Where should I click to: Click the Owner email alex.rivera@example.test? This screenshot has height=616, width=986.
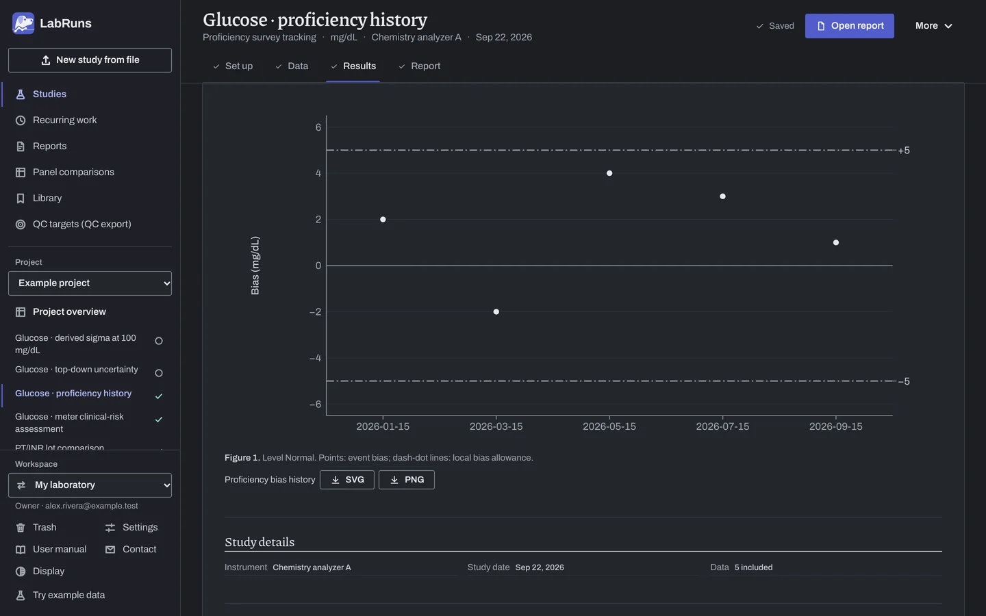click(x=92, y=506)
